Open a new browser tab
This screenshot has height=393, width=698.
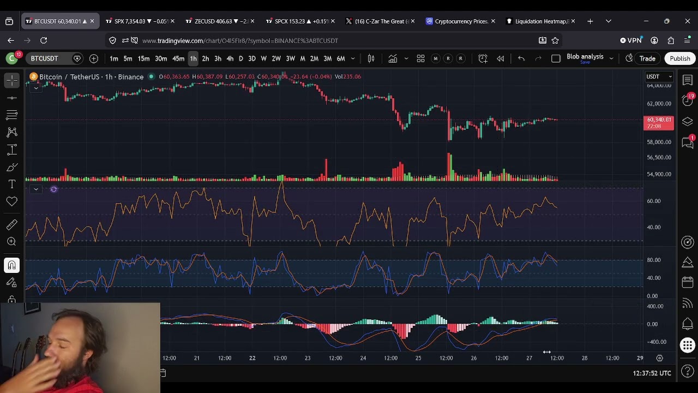tap(590, 21)
